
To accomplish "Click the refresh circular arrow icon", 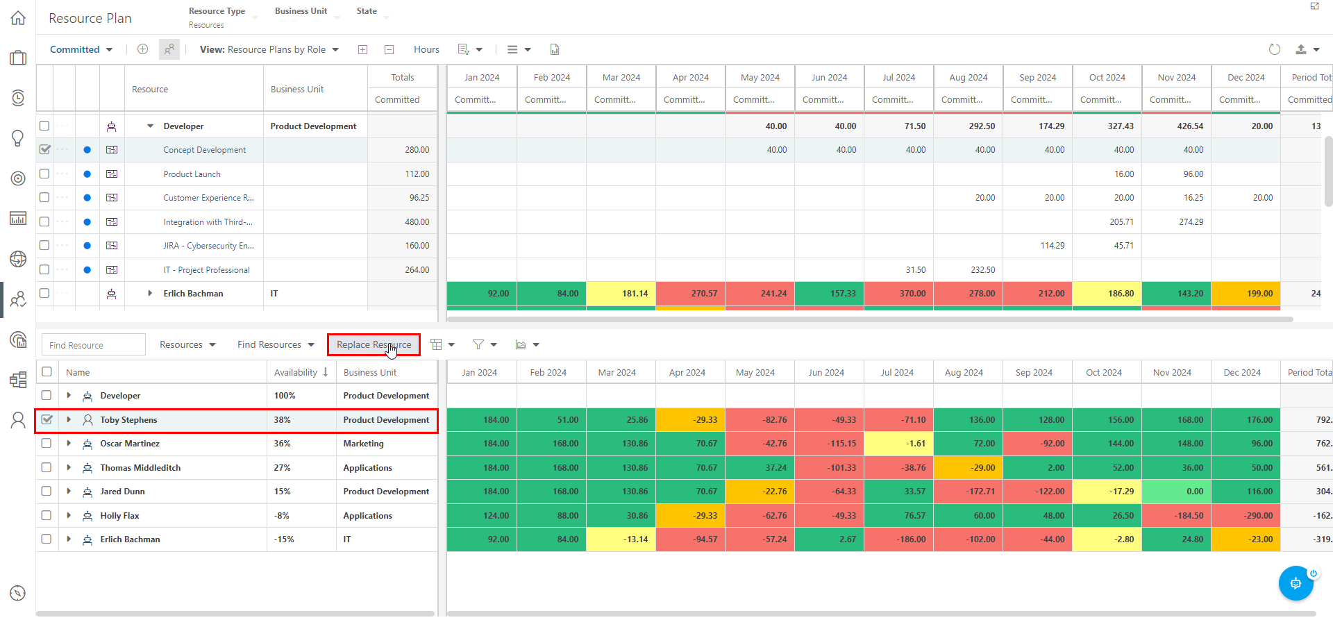I will point(1274,49).
